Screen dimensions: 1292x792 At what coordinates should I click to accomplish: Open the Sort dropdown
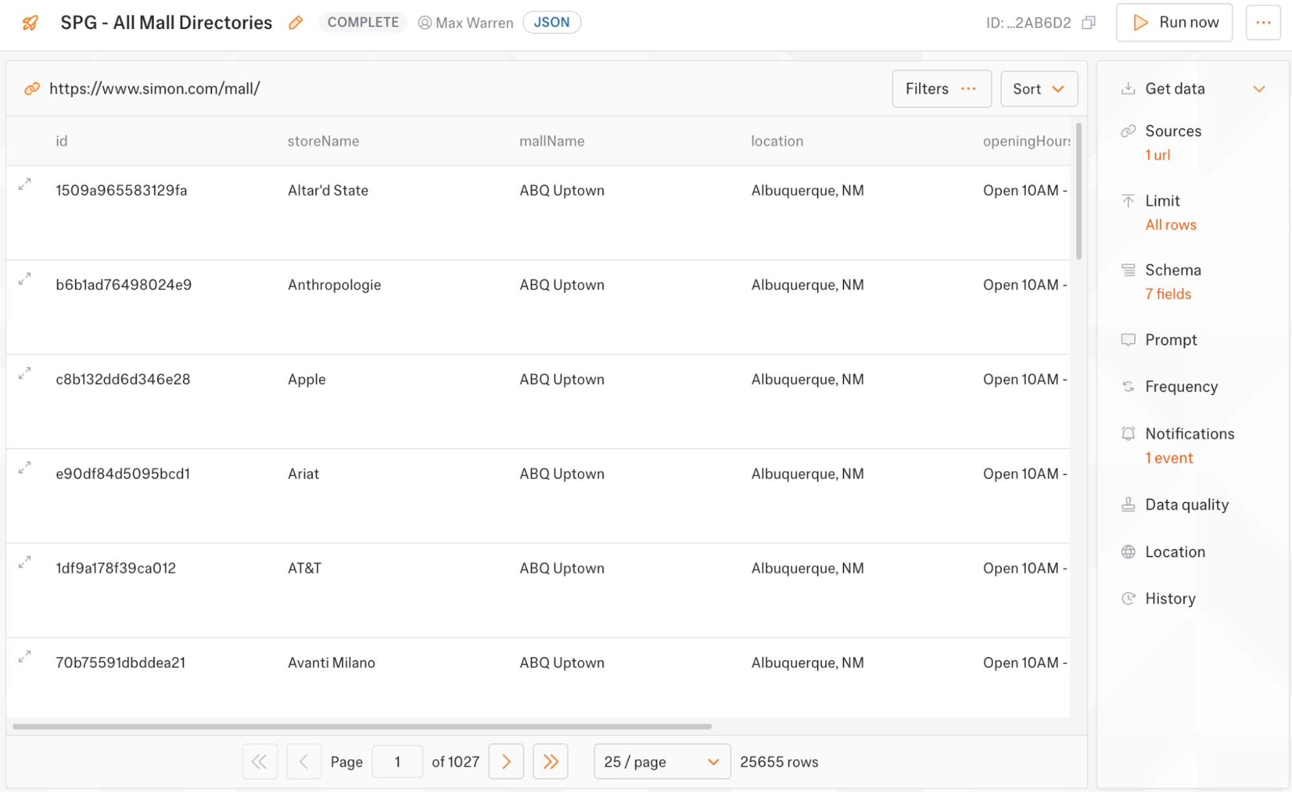[1039, 89]
